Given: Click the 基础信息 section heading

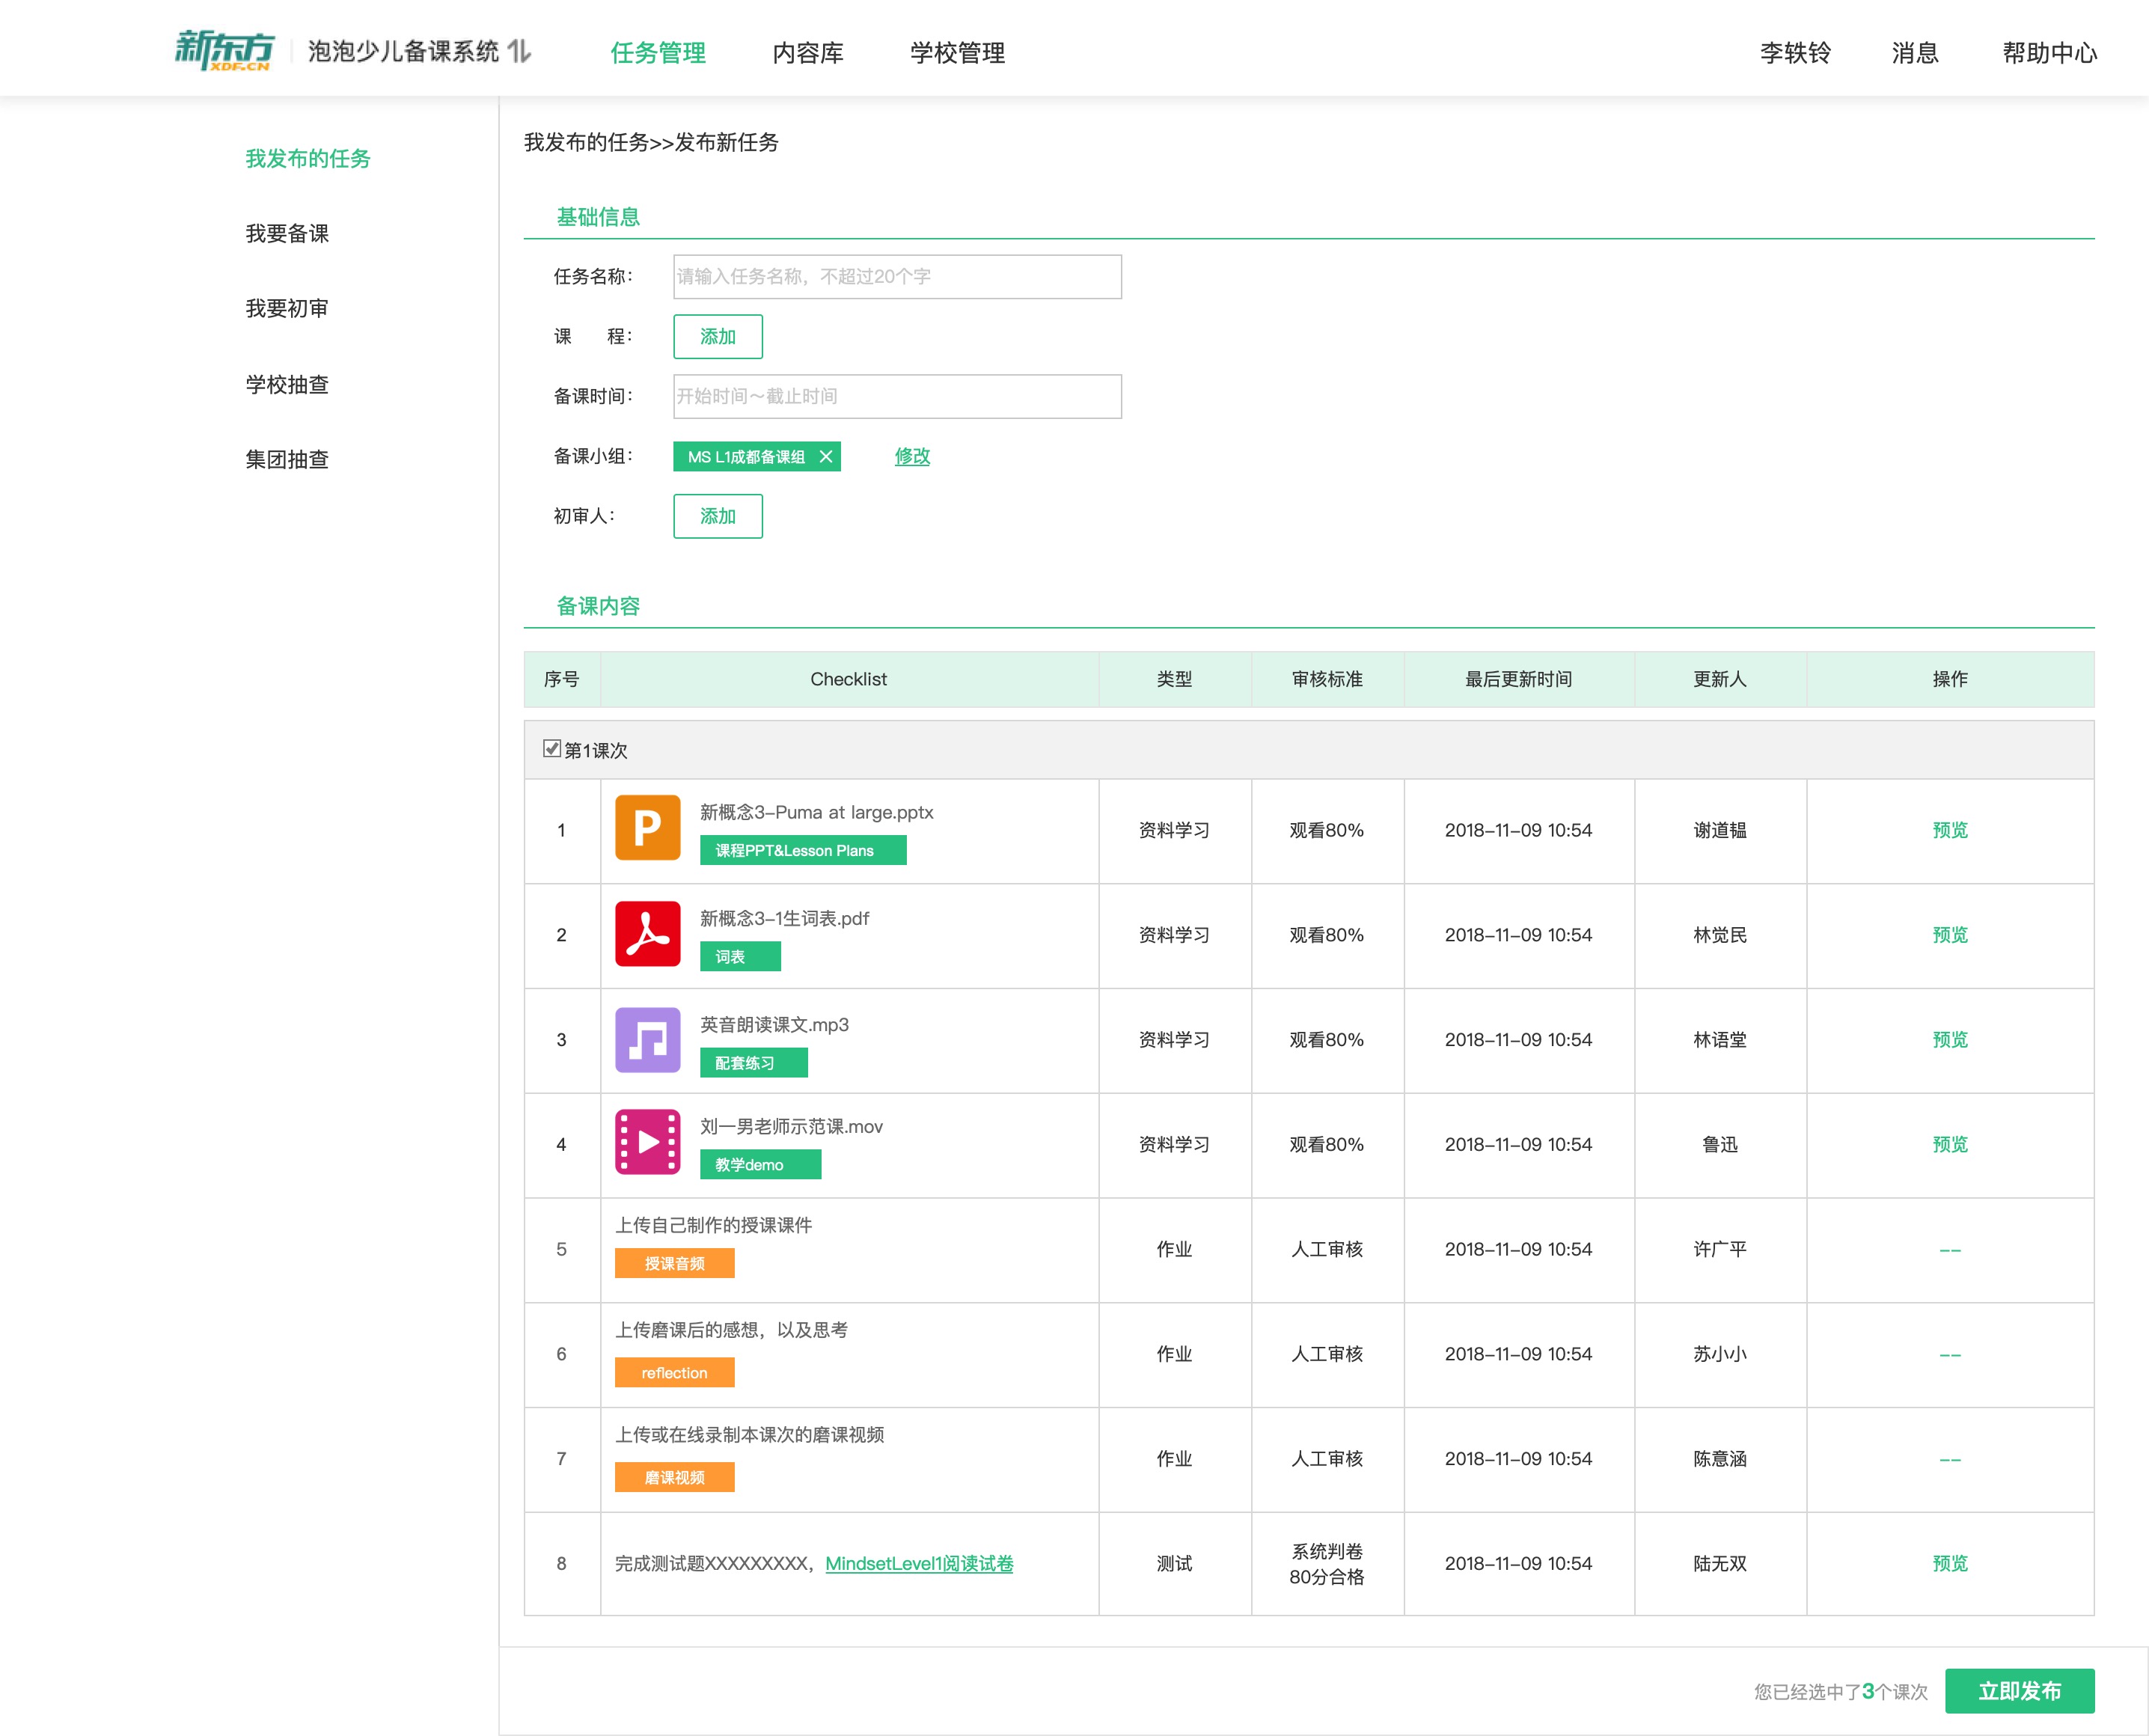Looking at the screenshot, I should point(598,217).
